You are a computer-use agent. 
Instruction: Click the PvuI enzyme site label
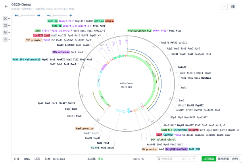79,116
